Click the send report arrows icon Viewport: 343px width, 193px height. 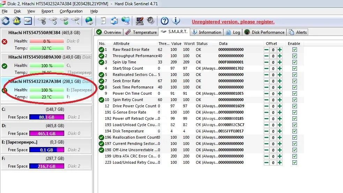pyautogui.click(x=114, y=21)
